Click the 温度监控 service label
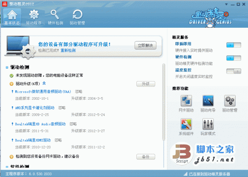Image resolution: width=248 pixels, height=177 pixels. [183, 70]
